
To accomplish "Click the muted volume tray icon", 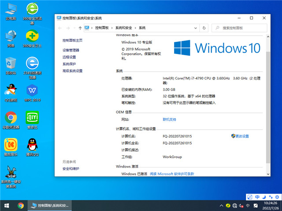I will click(x=241, y=206).
